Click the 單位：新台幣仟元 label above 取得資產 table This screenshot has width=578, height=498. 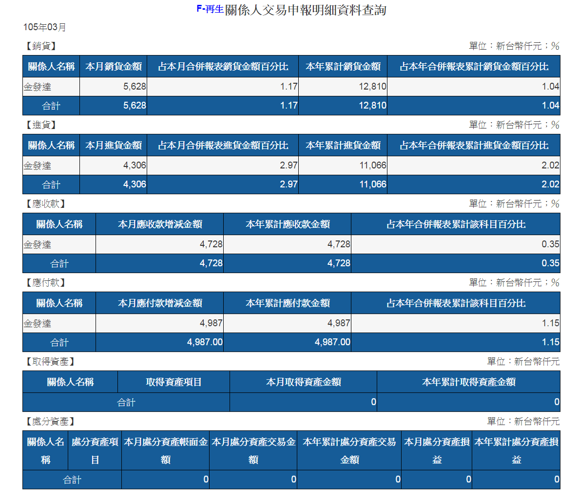(x=523, y=362)
